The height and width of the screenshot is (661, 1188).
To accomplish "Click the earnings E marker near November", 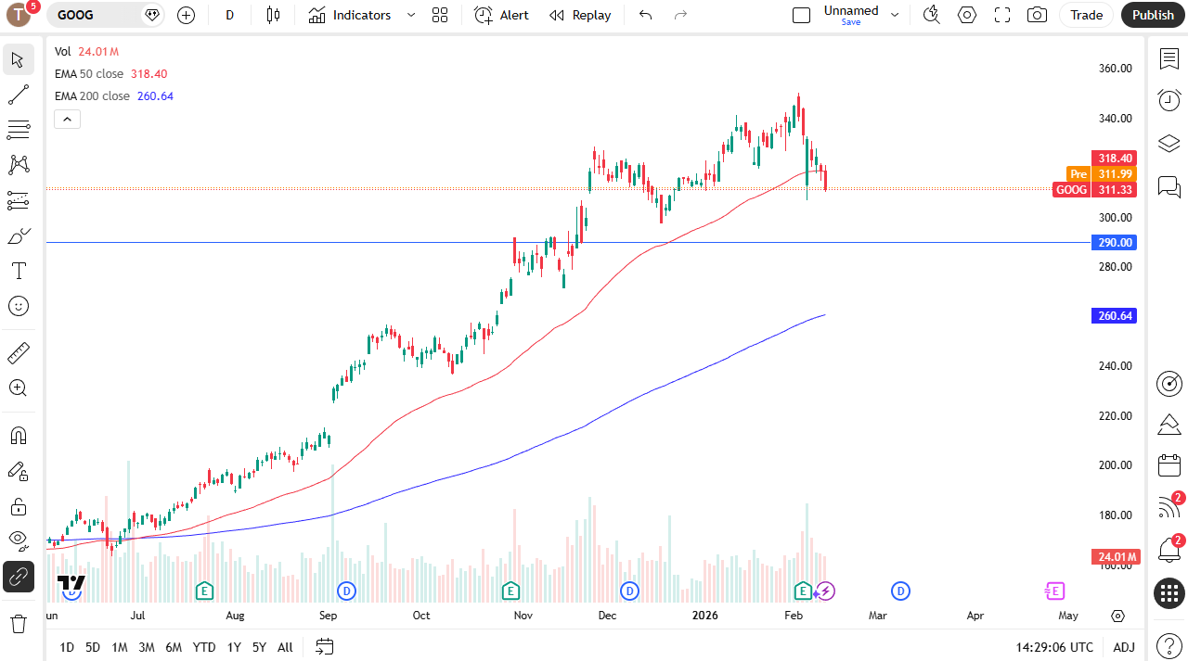I will click(510, 591).
